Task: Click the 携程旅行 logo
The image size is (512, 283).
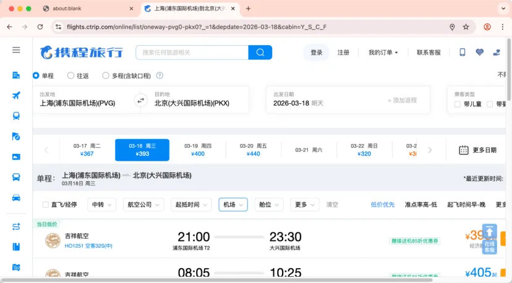Action: point(82,53)
